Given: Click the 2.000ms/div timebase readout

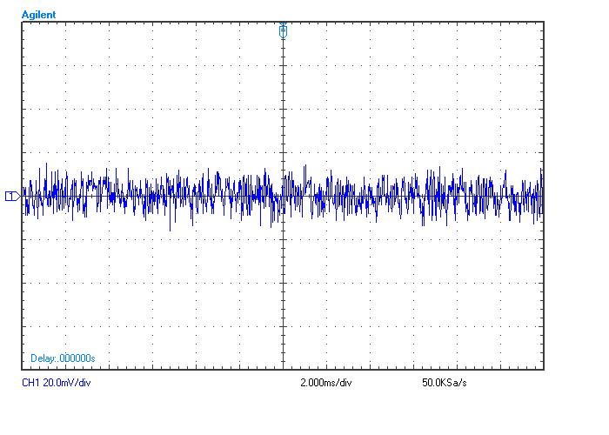Looking at the screenshot, I should tap(325, 383).
